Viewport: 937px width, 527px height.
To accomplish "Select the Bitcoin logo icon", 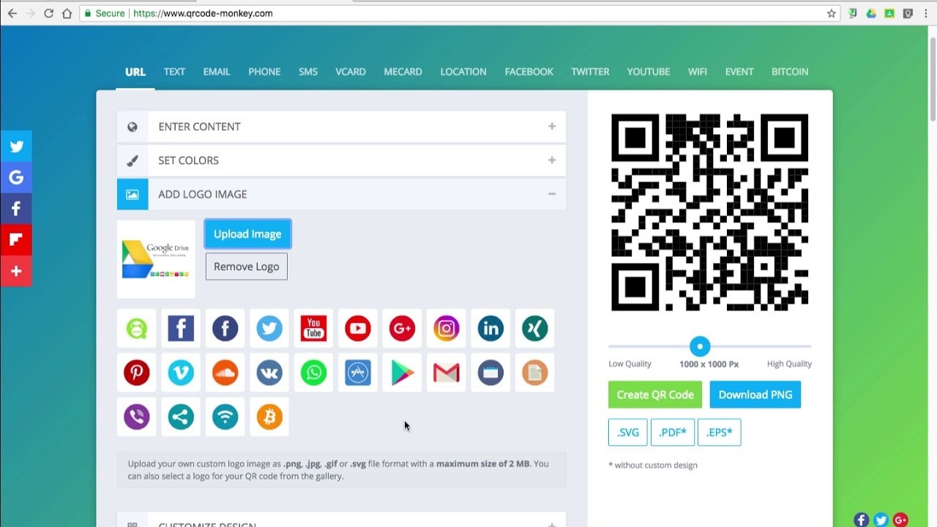I will [x=269, y=416].
